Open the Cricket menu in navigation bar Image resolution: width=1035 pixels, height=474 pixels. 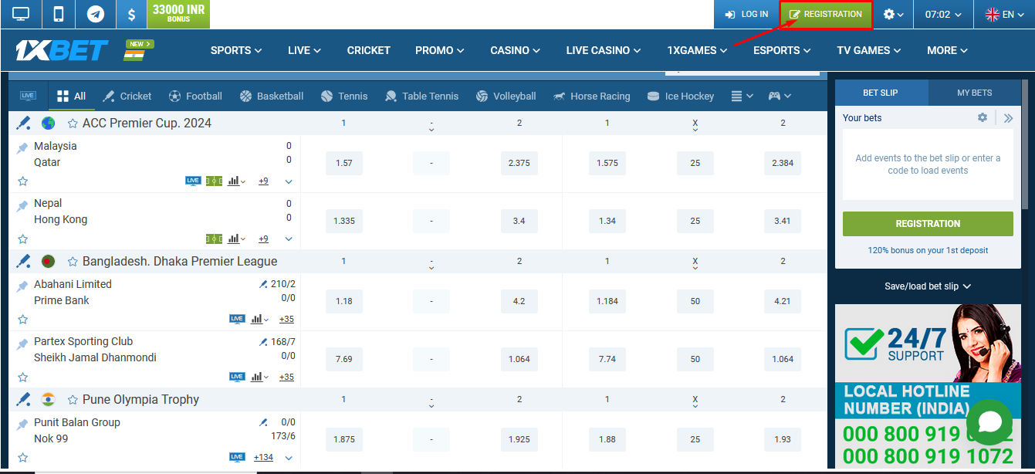tap(368, 50)
